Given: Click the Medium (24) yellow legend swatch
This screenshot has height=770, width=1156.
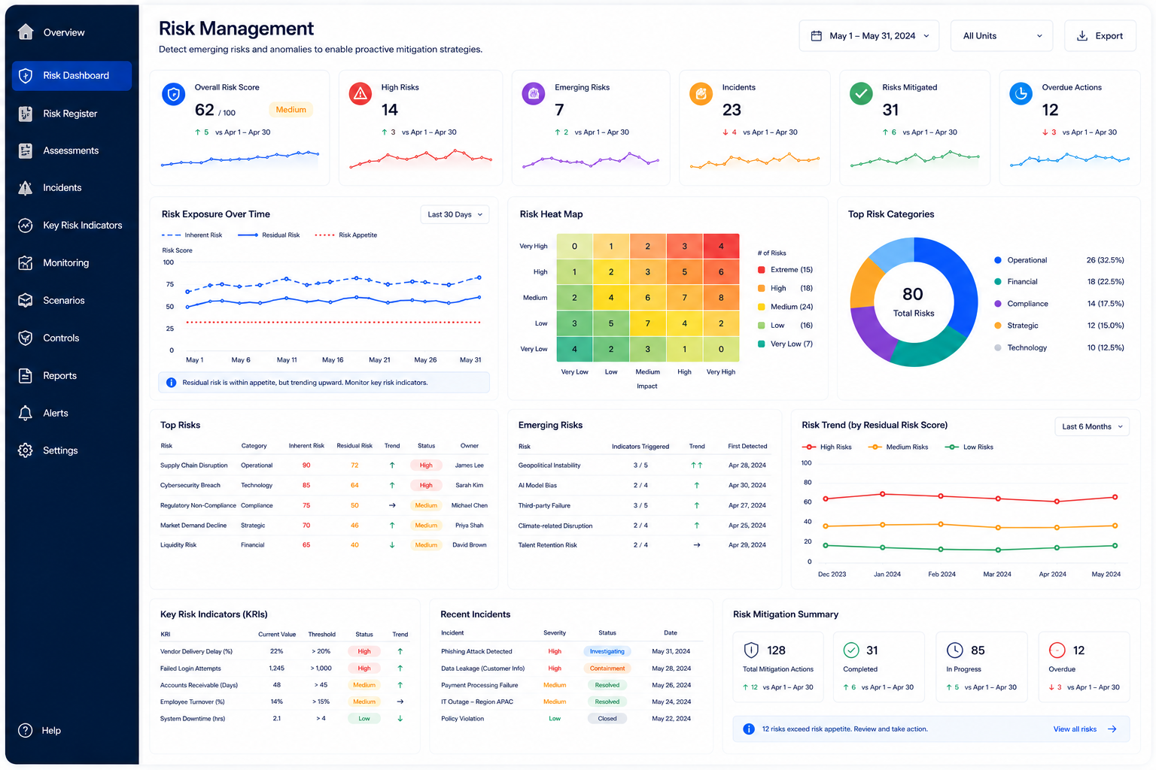Looking at the screenshot, I should (x=762, y=307).
